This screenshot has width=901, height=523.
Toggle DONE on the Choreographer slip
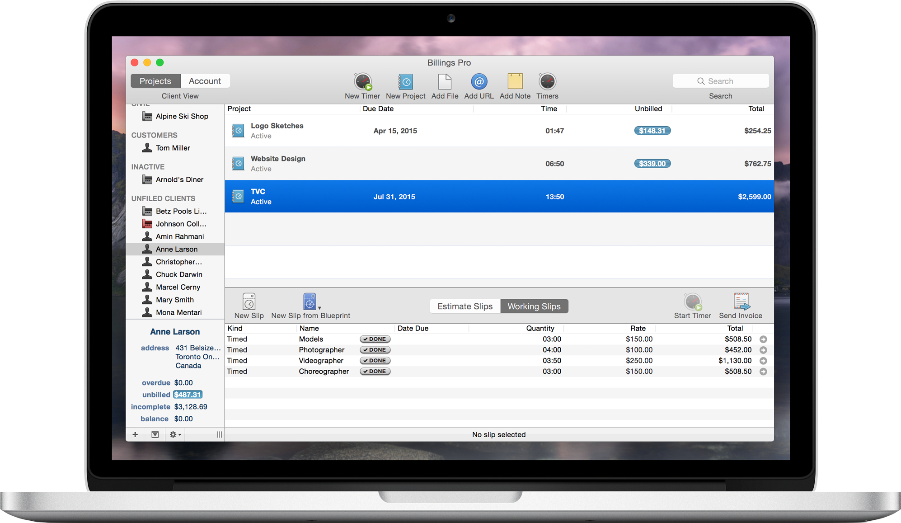(x=375, y=371)
